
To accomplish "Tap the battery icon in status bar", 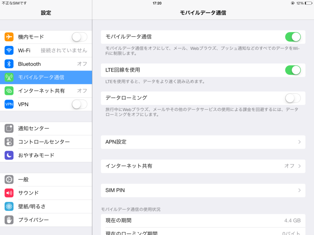I will (309, 3).
